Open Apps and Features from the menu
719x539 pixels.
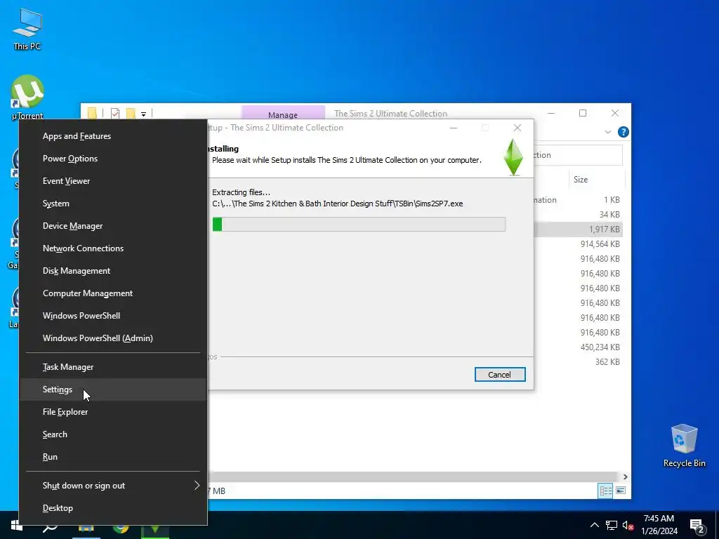click(113, 136)
